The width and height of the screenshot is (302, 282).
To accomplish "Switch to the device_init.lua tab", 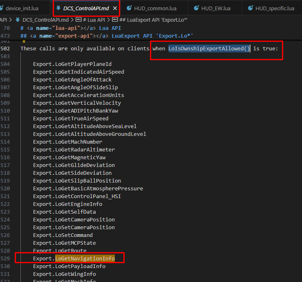I will coord(22,9).
